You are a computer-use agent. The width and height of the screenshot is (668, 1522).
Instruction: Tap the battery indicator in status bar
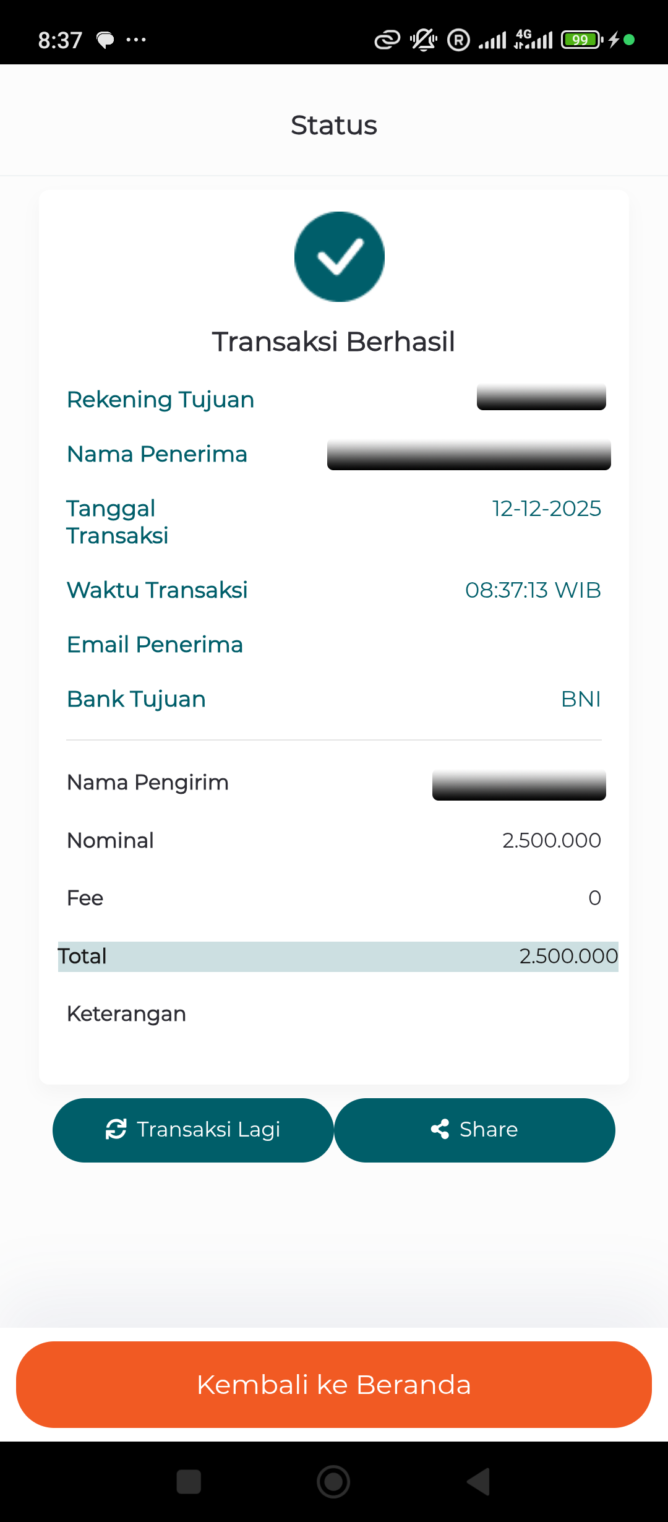[581, 40]
